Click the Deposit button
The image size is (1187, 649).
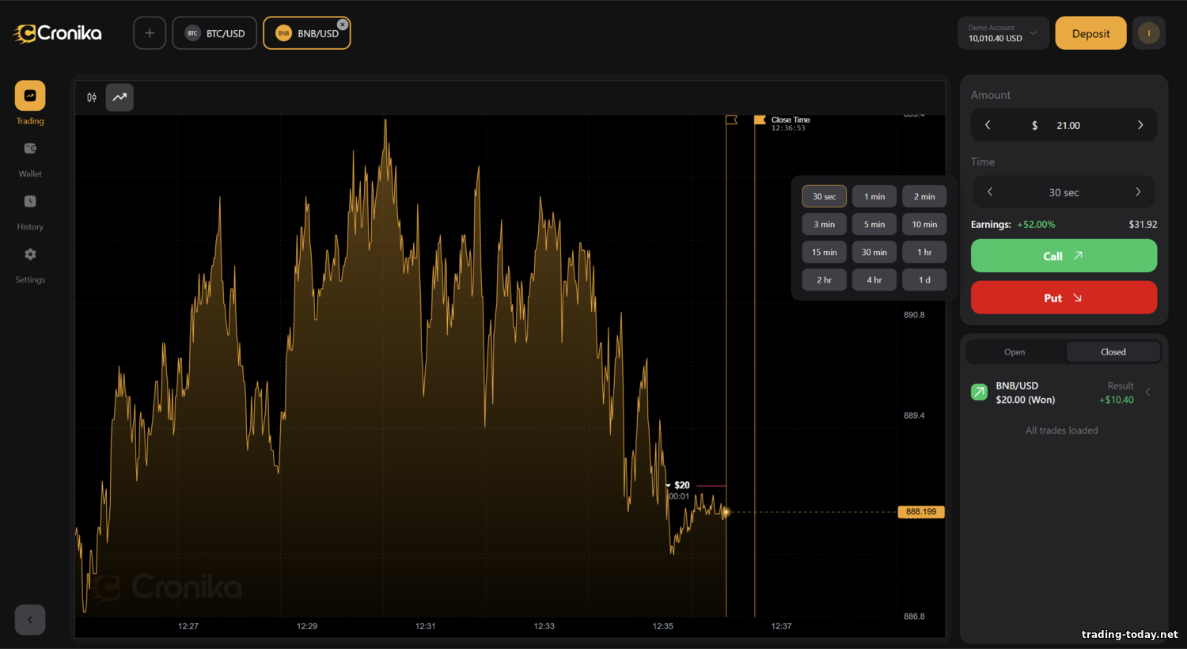pos(1090,32)
